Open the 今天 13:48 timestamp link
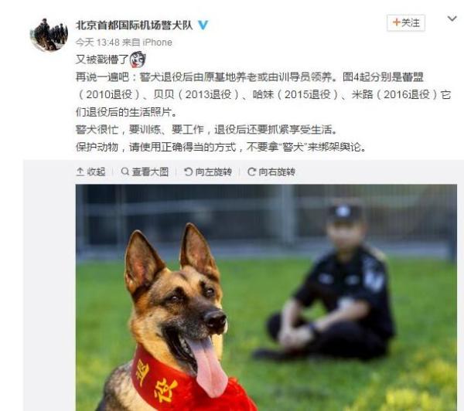This screenshot has width=464, height=411. pyautogui.click(x=97, y=42)
